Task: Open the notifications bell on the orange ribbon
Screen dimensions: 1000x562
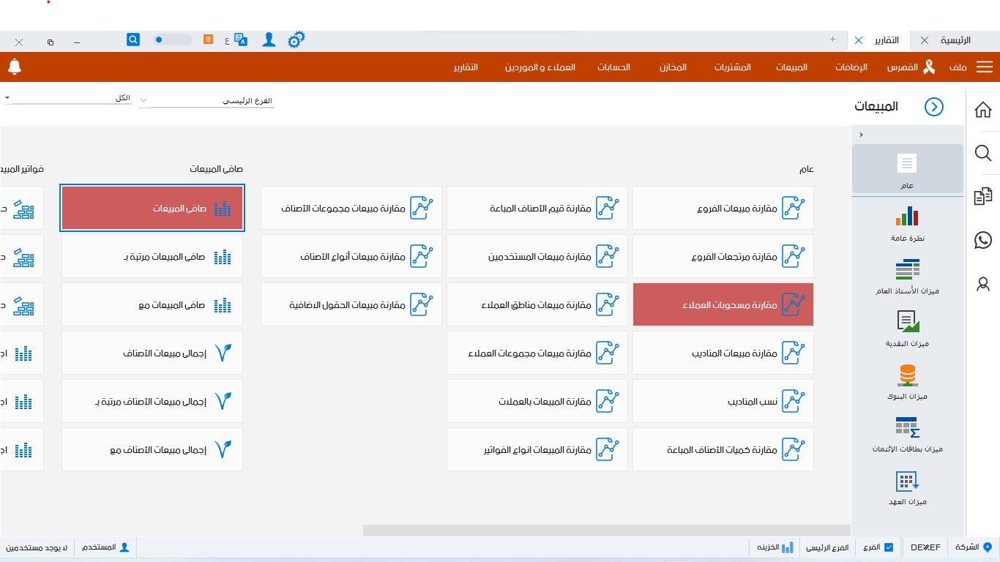Action: coord(15,67)
